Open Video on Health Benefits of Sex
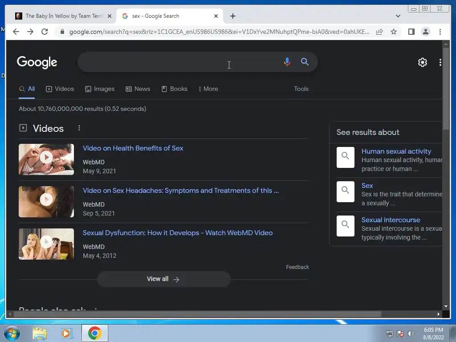 click(133, 148)
